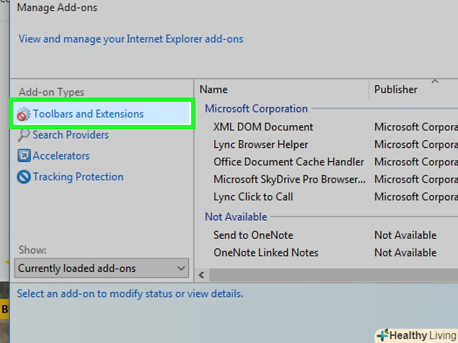Click the horizontal scrollbar left arrow
458x343 pixels.
point(202,275)
